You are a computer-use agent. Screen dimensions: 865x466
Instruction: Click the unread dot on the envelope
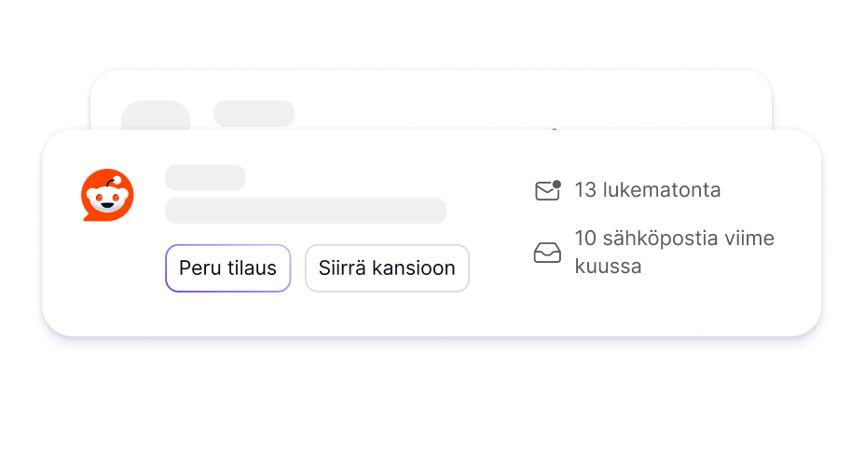tap(556, 185)
